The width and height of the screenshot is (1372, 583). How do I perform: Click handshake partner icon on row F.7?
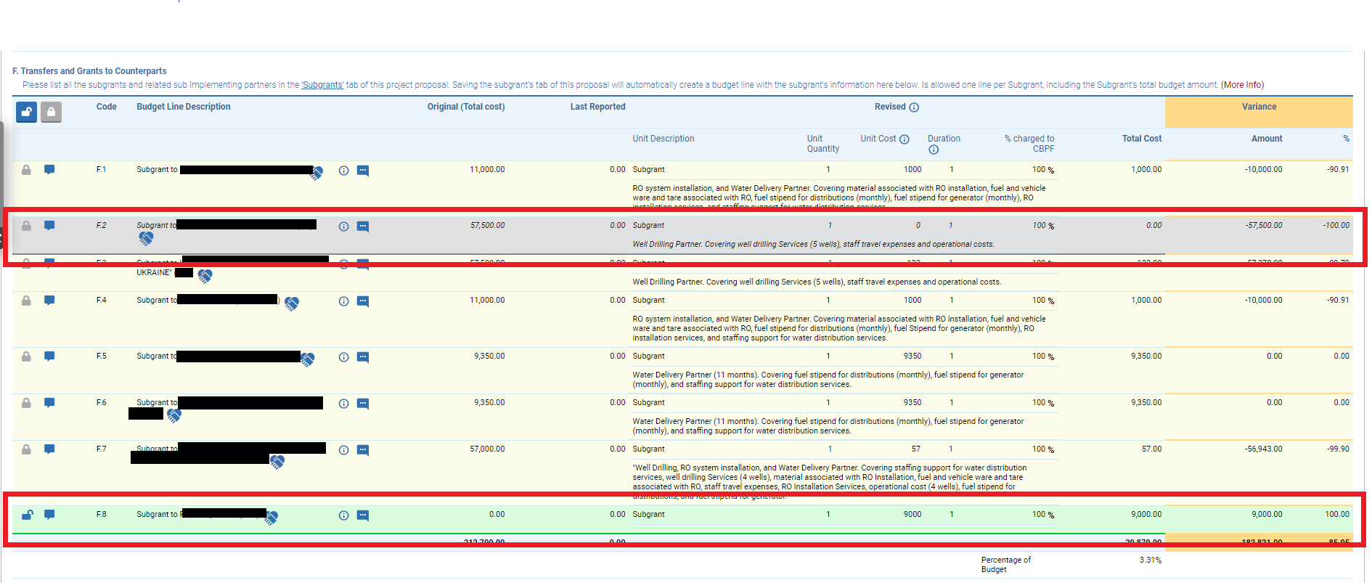click(277, 462)
